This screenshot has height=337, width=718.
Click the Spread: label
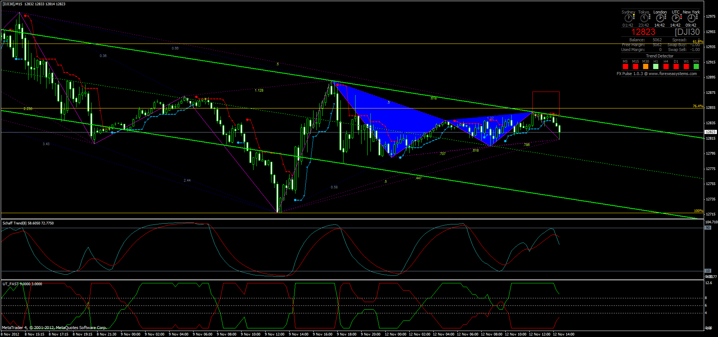(679, 40)
